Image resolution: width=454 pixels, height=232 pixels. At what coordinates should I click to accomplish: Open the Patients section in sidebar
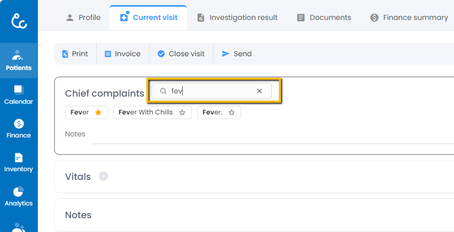point(18,60)
